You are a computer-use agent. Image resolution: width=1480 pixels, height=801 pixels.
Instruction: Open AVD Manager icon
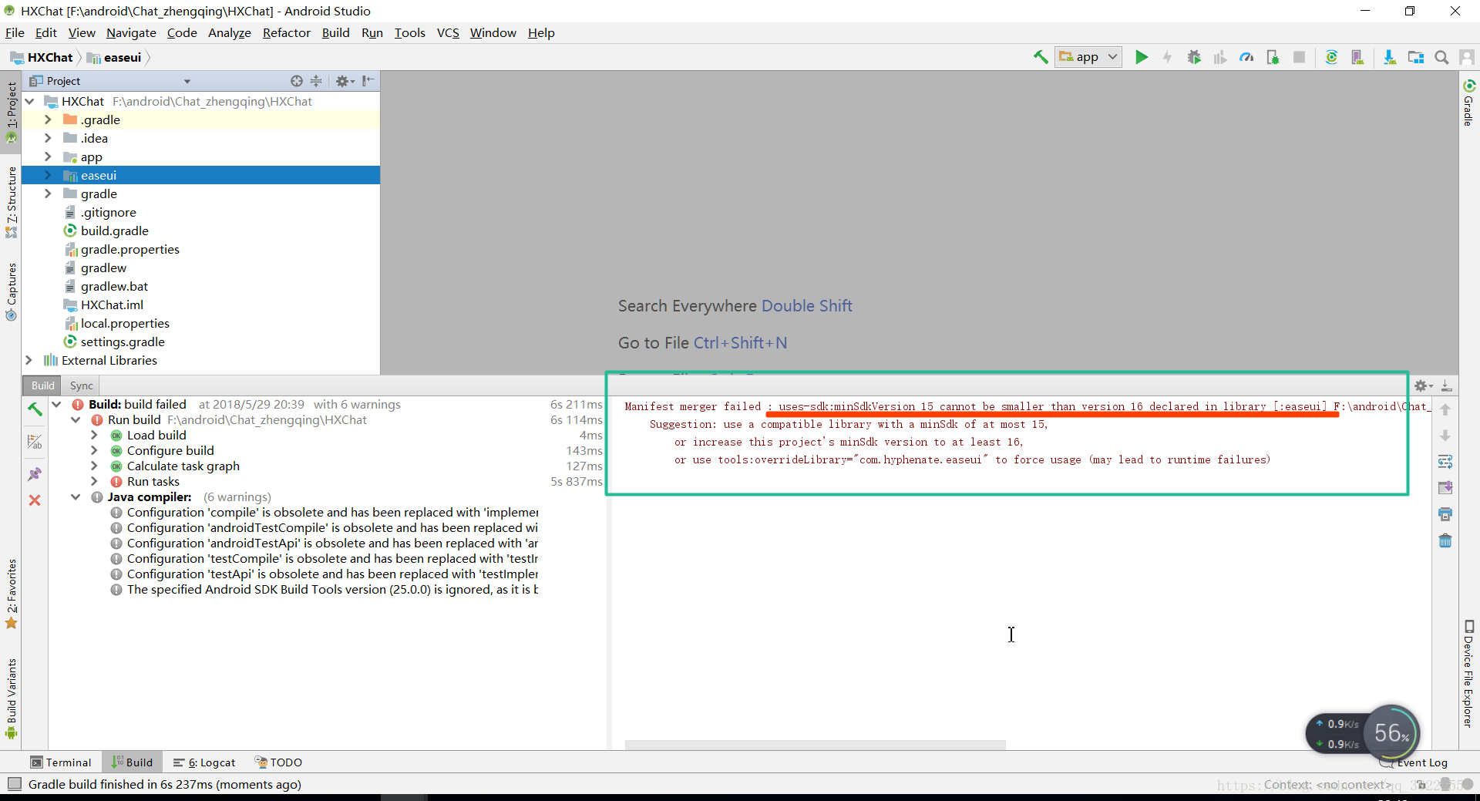point(1357,57)
